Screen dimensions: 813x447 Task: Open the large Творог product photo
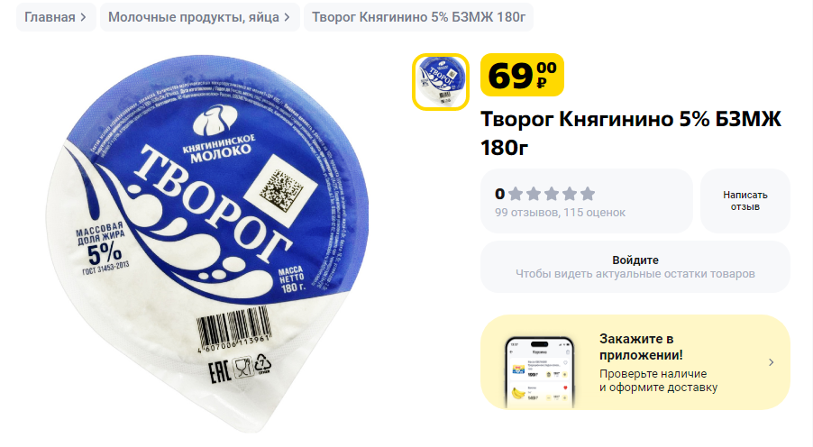pyautogui.click(x=207, y=243)
